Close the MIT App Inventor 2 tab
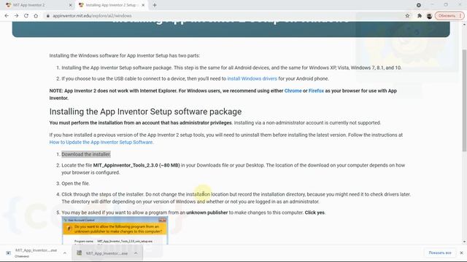 click(71, 5)
